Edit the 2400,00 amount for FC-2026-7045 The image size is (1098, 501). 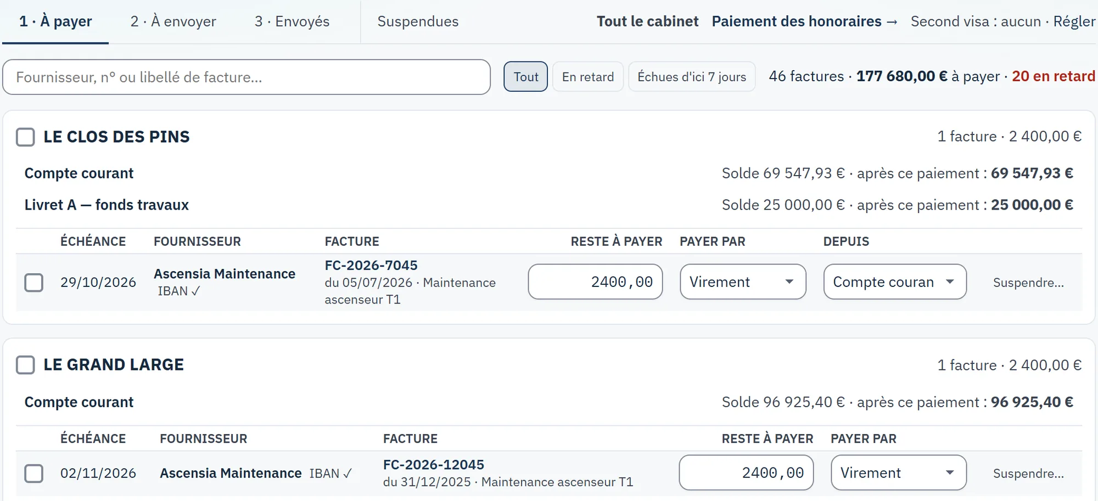point(595,282)
